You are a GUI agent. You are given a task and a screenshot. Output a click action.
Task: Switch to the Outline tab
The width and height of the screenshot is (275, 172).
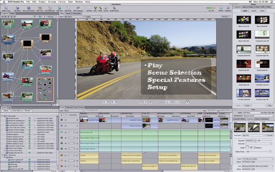(12, 14)
